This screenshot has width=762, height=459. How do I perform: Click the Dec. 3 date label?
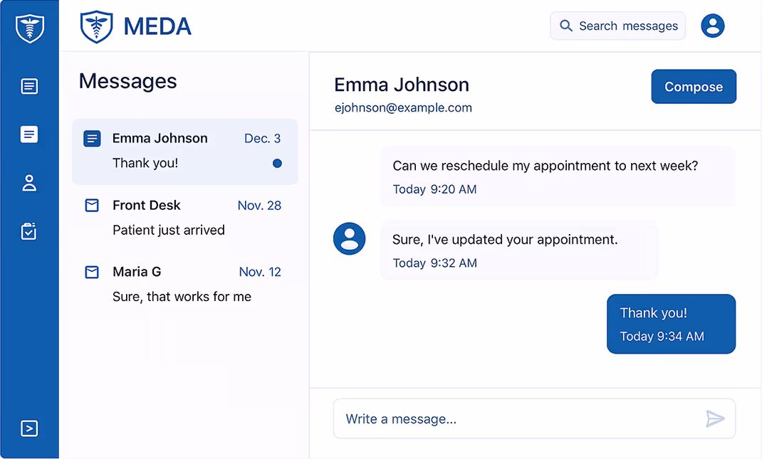tap(262, 139)
